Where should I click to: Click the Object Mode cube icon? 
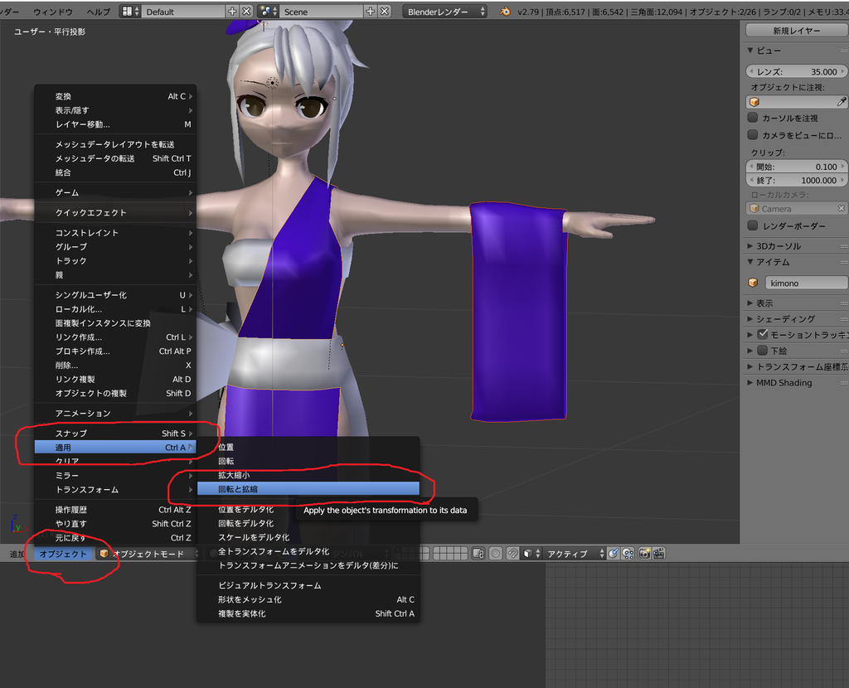click(x=104, y=553)
